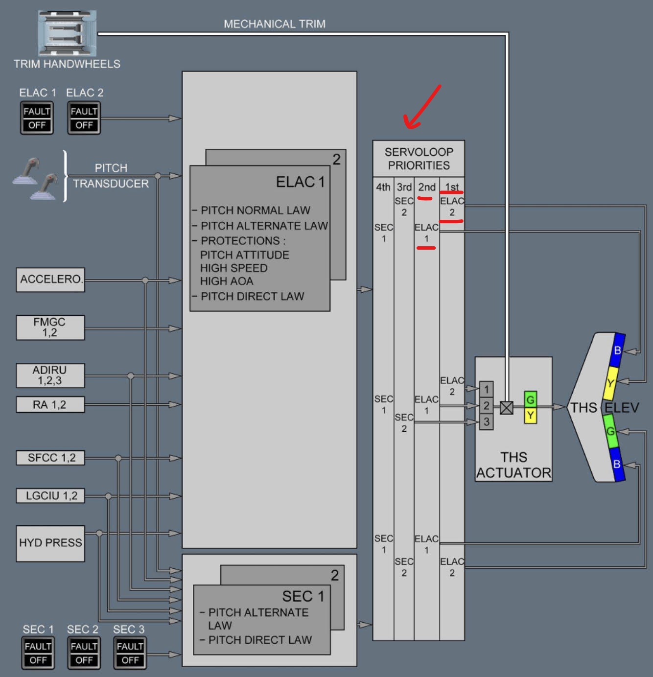Click the THS mechanical trim crossed box
Screen dimensions: 653x677
pyautogui.click(x=507, y=407)
